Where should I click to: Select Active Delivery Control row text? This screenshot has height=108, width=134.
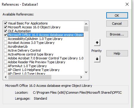pos(24,50)
